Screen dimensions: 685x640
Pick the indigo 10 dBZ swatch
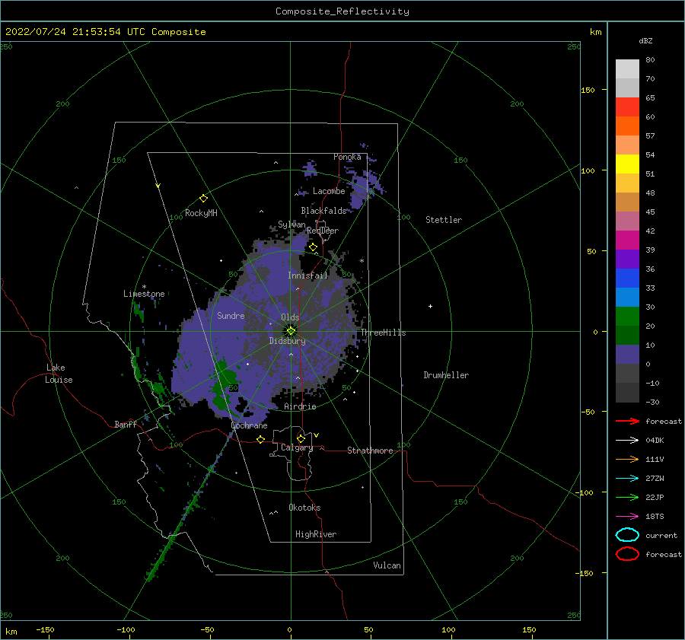point(627,355)
